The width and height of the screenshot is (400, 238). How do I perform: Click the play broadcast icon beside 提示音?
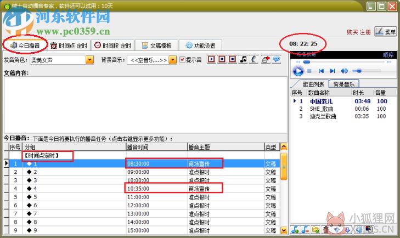211,59
